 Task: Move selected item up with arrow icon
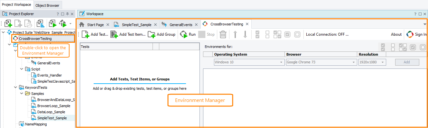pyautogui.click(x=235, y=34)
